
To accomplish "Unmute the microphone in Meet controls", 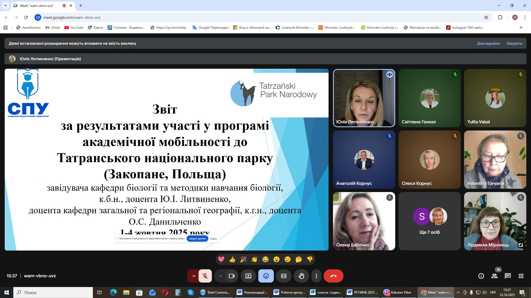I will (205, 276).
